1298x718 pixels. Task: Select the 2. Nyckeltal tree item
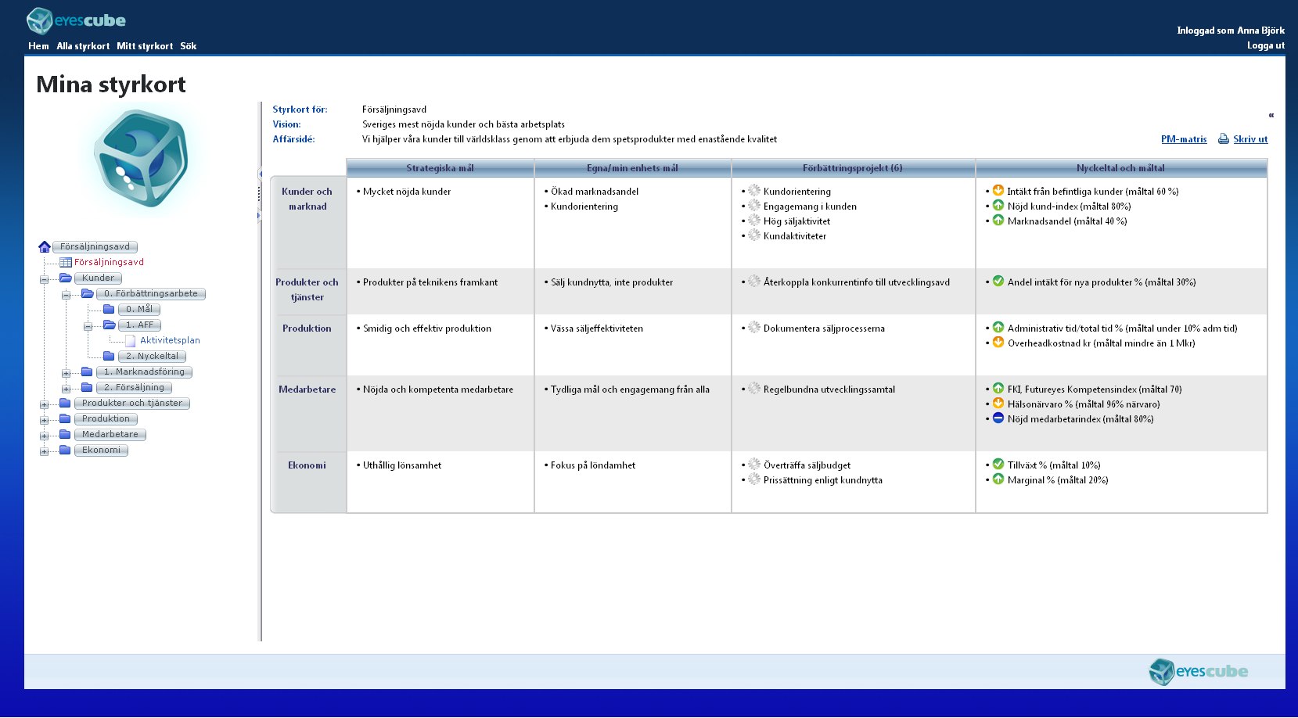pos(152,356)
